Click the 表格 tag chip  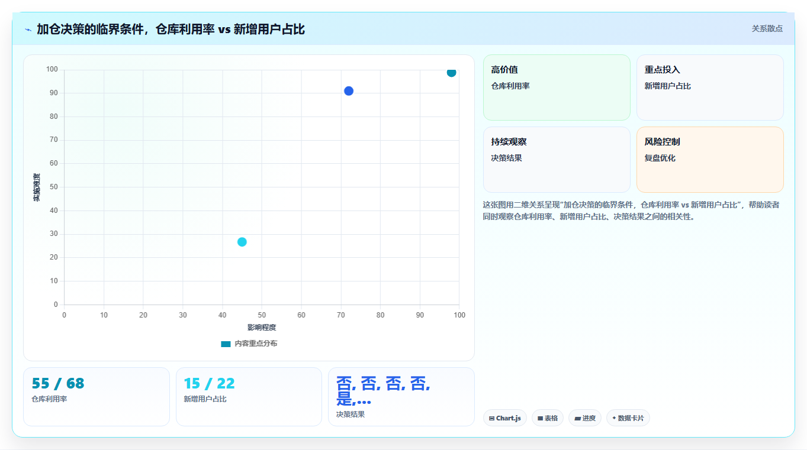(x=548, y=418)
